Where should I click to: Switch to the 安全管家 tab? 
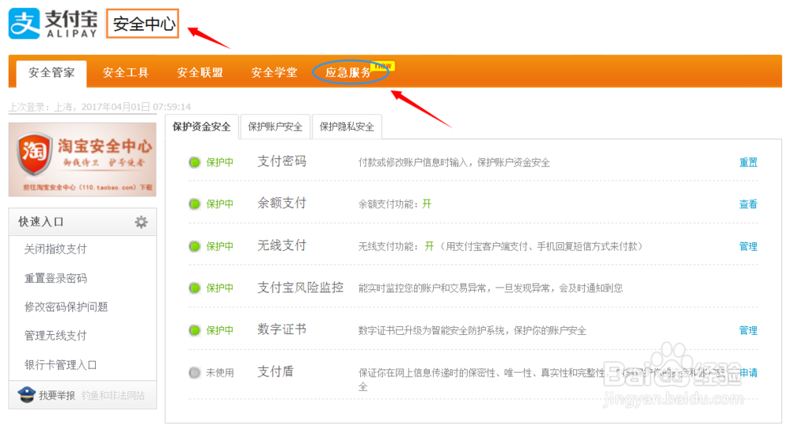click(x=51, y=73)
